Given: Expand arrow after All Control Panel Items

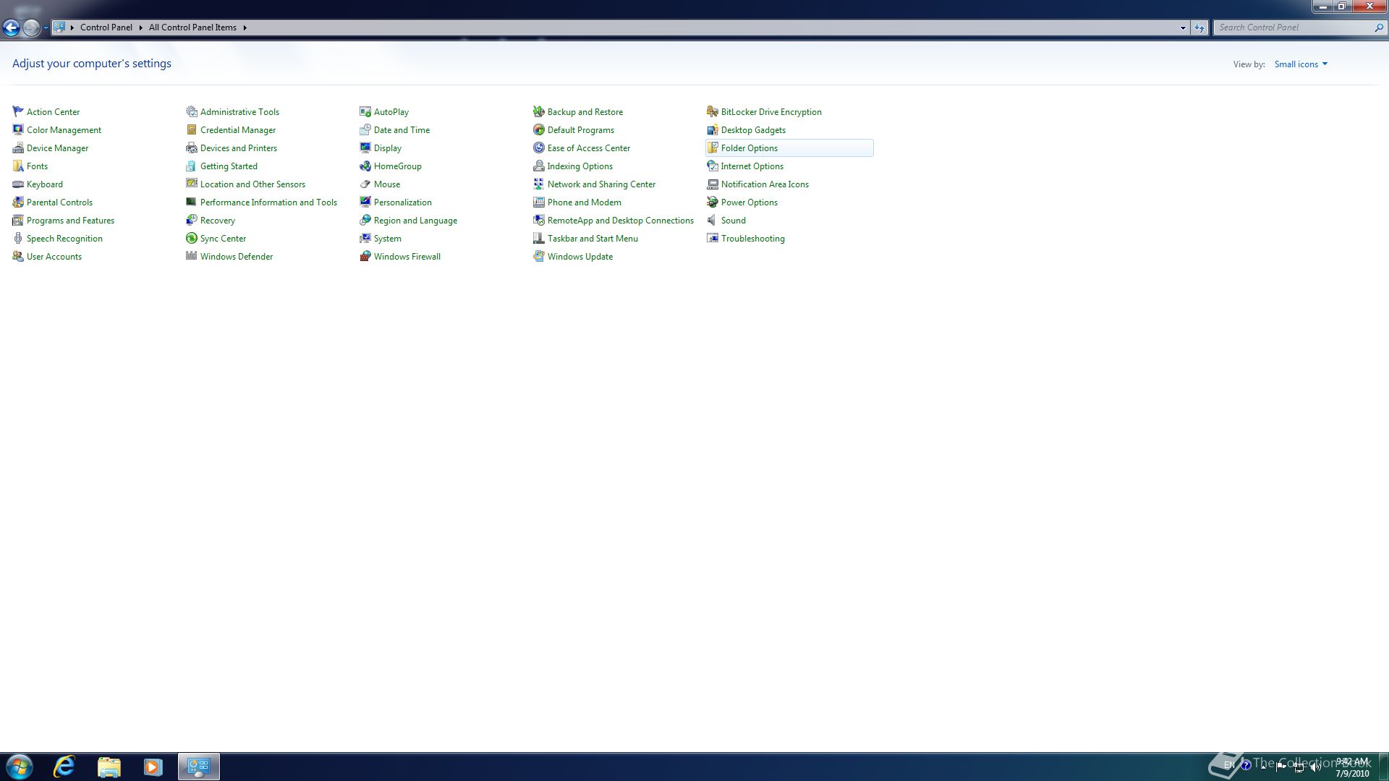Looking at the screenshot, I should pyautogui.click(x=245, y=27).
